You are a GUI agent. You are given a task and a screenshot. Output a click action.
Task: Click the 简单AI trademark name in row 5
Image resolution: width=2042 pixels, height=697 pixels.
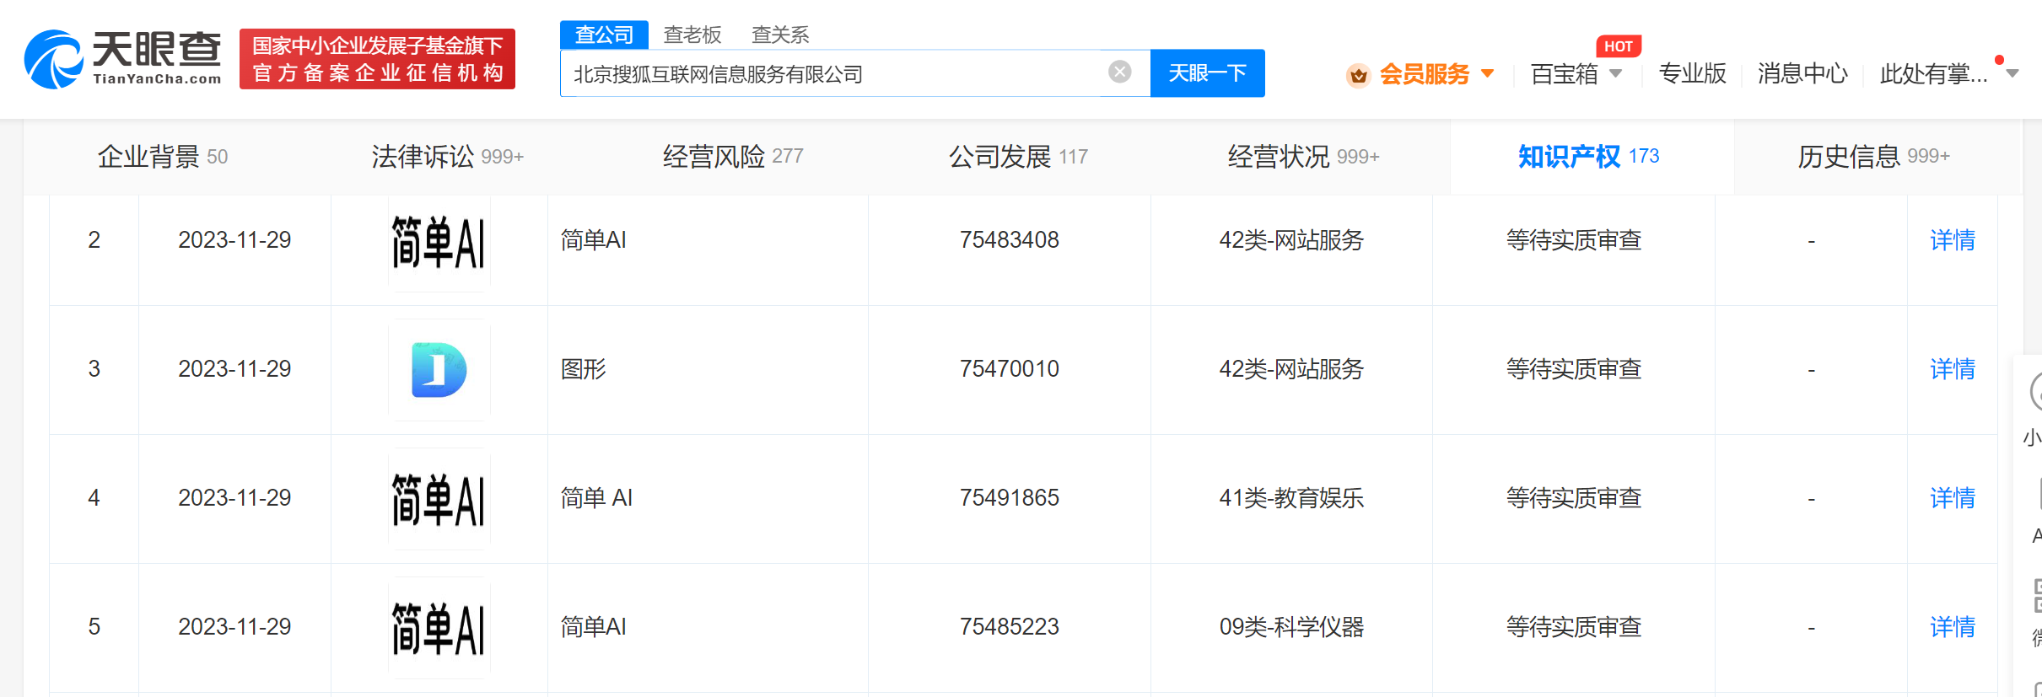click(x=593, y=627)
